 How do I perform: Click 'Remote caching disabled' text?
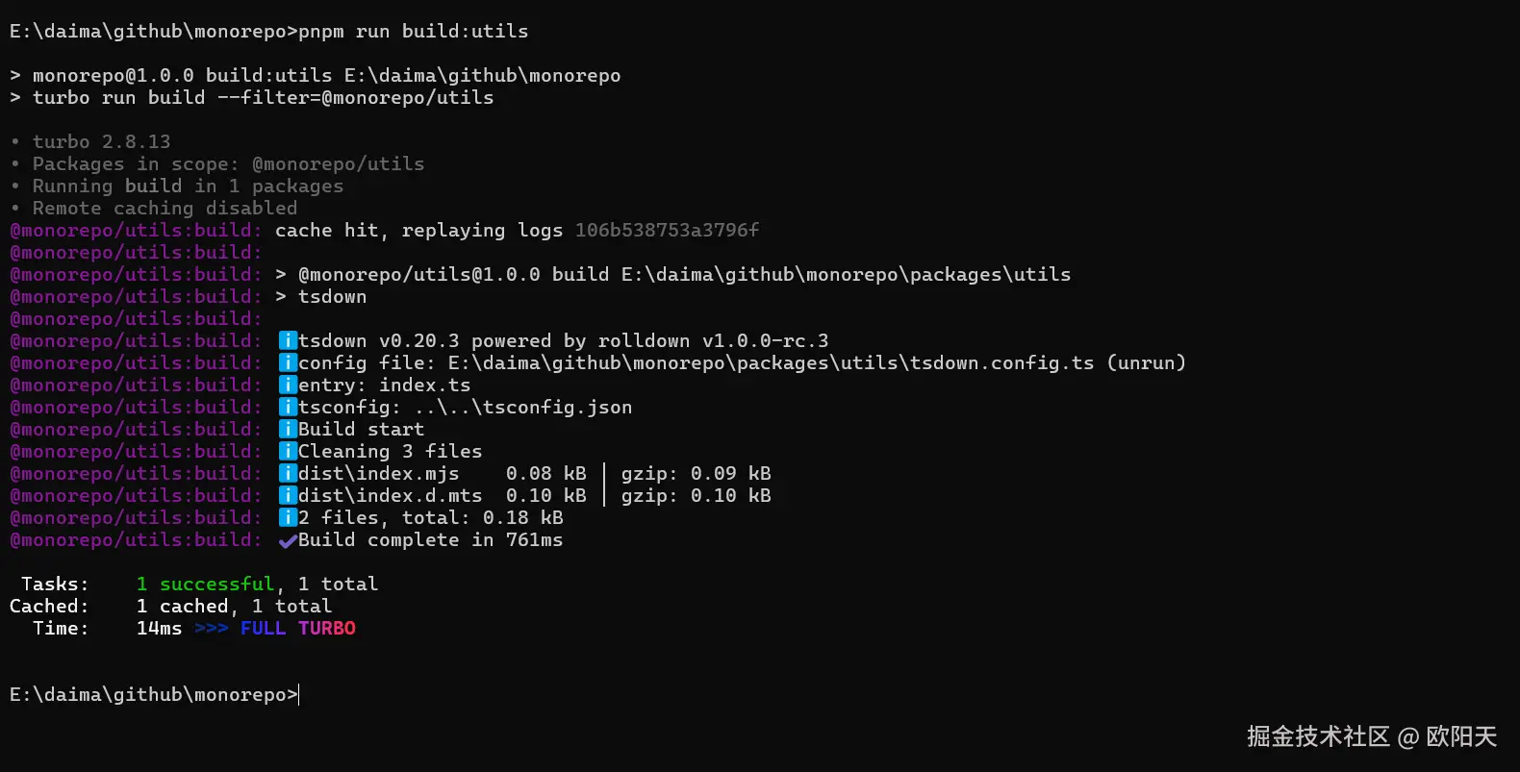(x=165, y=208)
